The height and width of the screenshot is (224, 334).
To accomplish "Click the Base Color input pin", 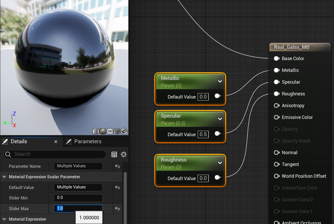I will pyautogui.click(x=276, y=59).
